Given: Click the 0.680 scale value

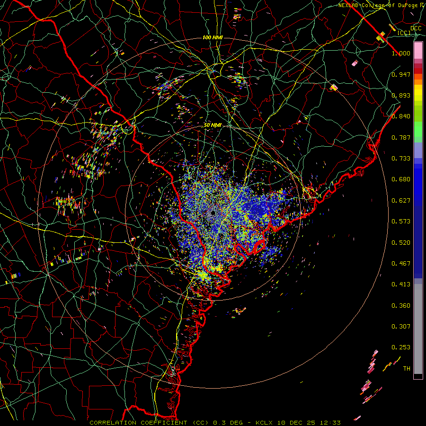Looking at the screenshot, I should click(401, 179).
